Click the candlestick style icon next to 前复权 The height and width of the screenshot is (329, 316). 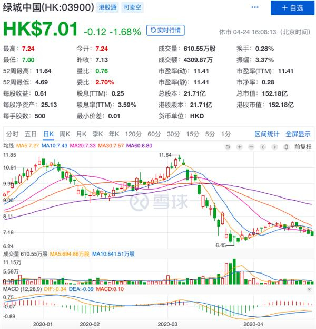pos(287,147)
